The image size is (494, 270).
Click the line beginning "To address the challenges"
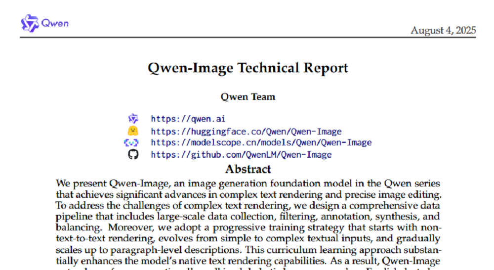tap(248, 206)
